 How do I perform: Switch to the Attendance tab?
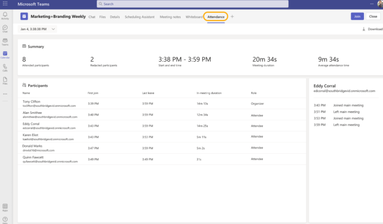(x=216, y=17)
